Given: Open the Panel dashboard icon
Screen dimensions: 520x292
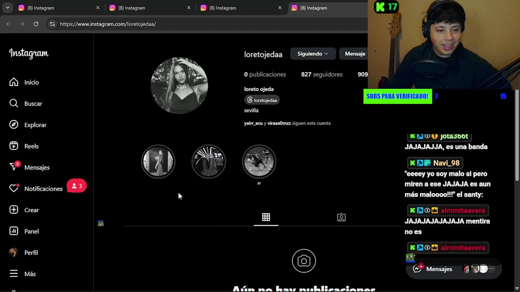Looking at the screenshot, I should click(14, 231).
